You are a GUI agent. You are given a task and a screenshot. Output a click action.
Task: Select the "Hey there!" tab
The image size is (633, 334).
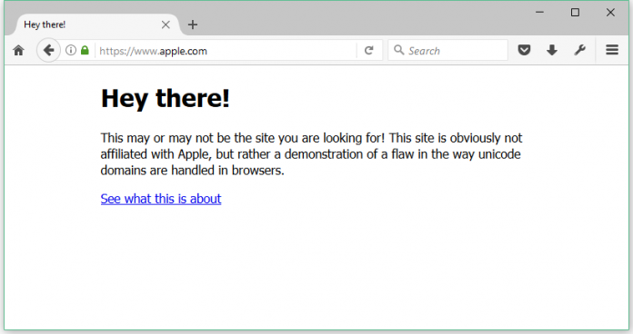point(96,25)
